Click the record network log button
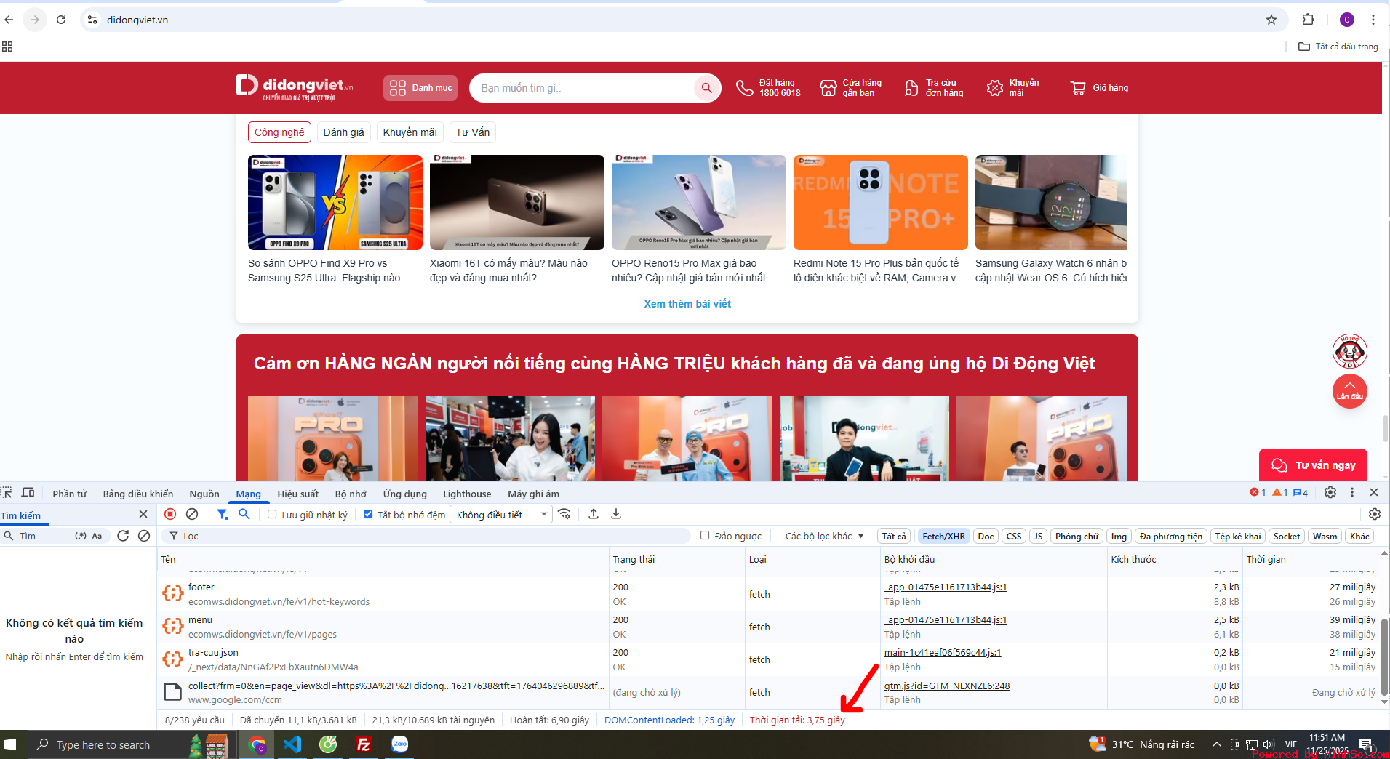The width and height of the screenshot is (1390, 759). pyautogui.click(x=170, y=514)
